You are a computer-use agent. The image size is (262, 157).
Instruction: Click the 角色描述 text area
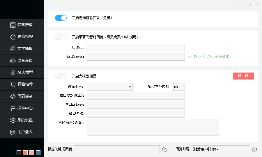pos(153,127)
